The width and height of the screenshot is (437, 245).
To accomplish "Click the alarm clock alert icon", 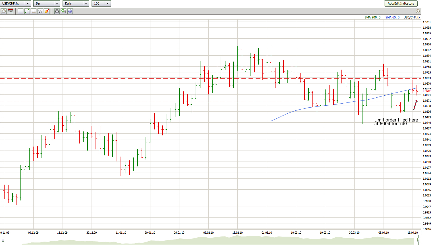I will tap(57, 11).
